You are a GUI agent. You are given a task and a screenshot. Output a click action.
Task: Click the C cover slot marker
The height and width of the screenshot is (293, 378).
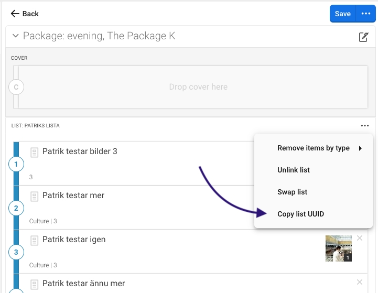(x=16, y=88)
